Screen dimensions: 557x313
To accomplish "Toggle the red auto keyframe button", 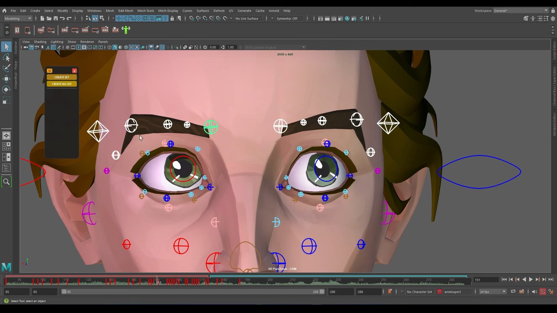I will click(x=542, y=292).
